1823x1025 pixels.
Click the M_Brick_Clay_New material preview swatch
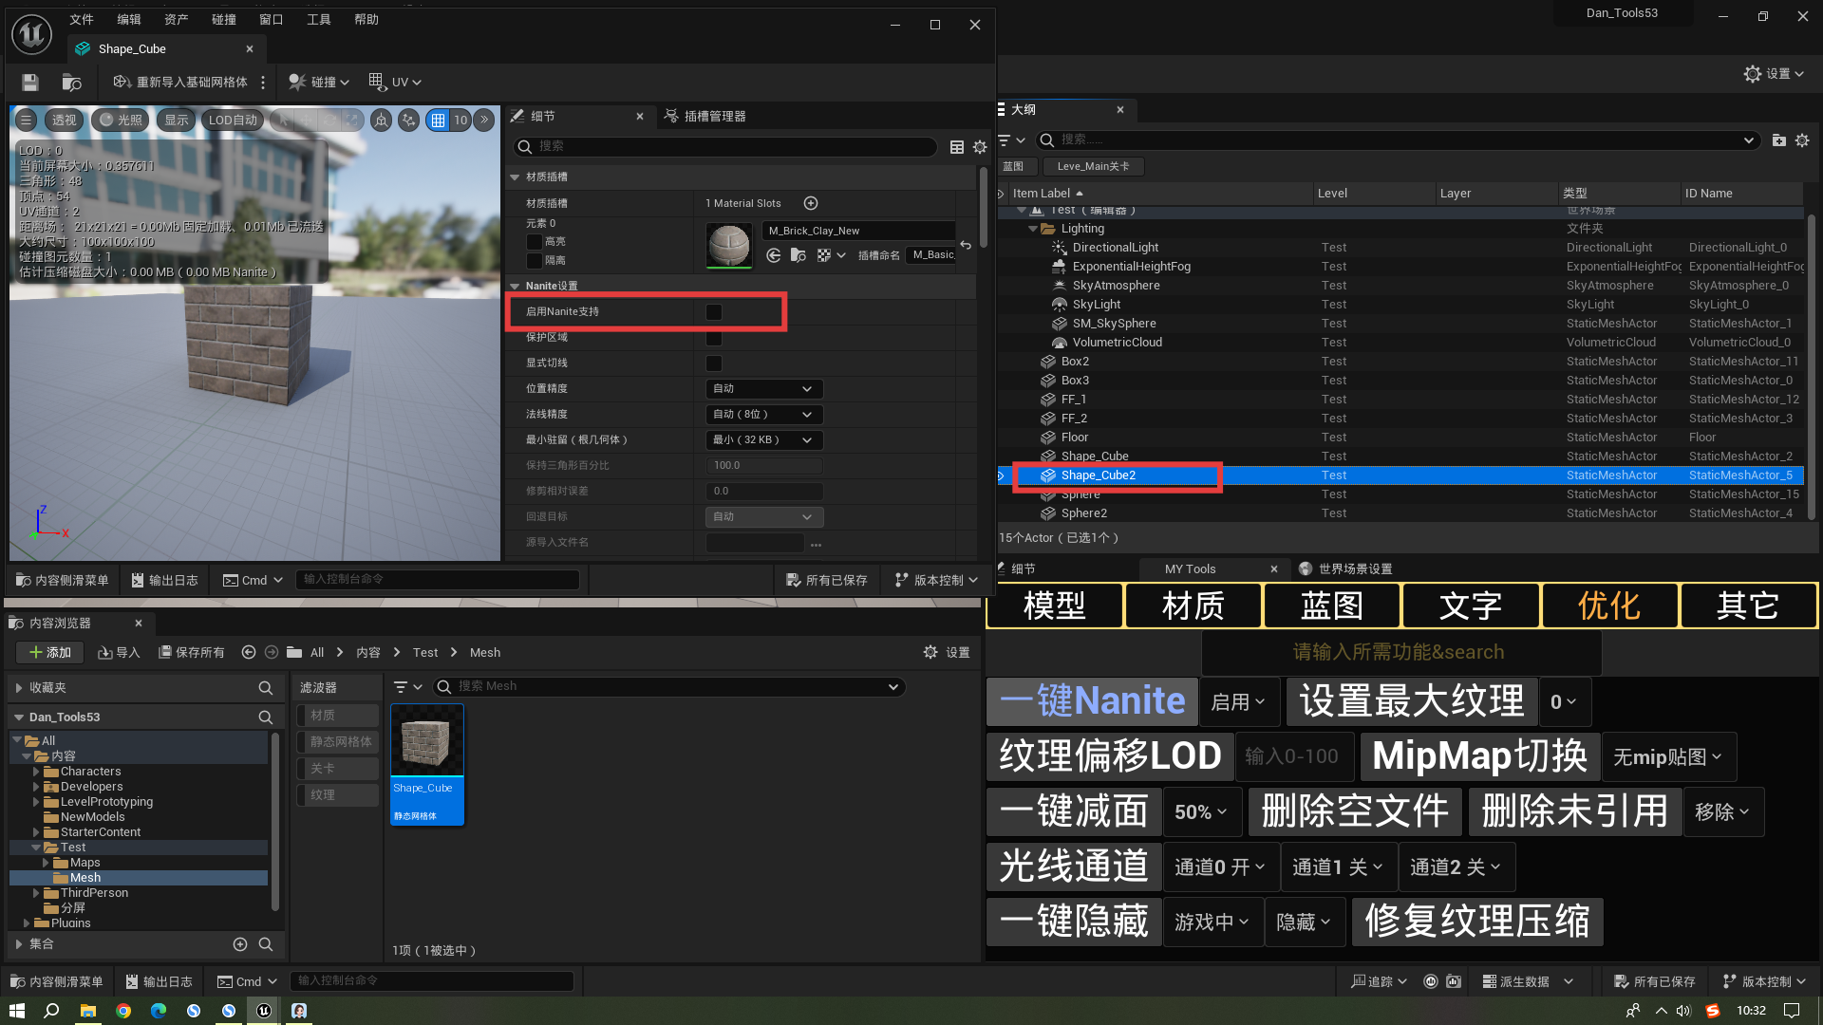click(x=729, y=246)
